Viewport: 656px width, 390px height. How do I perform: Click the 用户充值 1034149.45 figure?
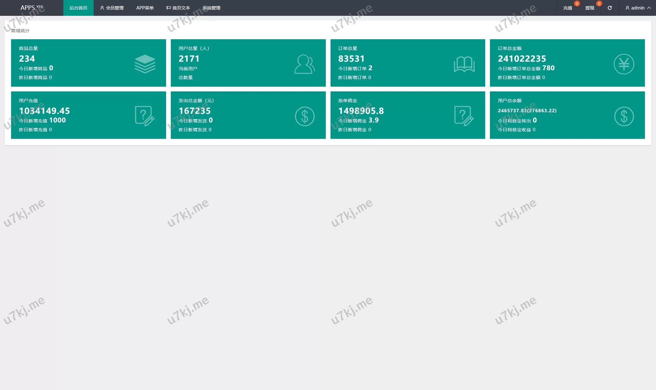(x=44, y=111)
